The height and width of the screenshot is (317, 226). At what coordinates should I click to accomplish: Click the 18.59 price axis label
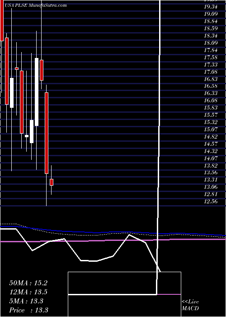coord(211,29)
